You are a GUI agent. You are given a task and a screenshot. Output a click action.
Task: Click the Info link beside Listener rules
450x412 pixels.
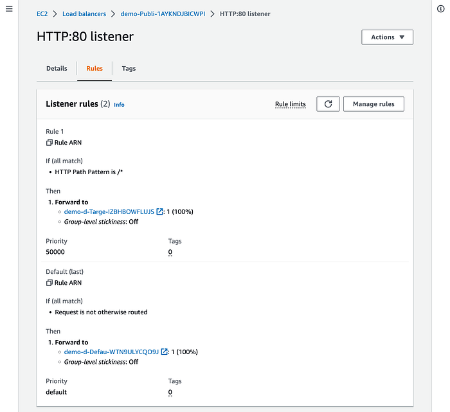click(119, 105)
